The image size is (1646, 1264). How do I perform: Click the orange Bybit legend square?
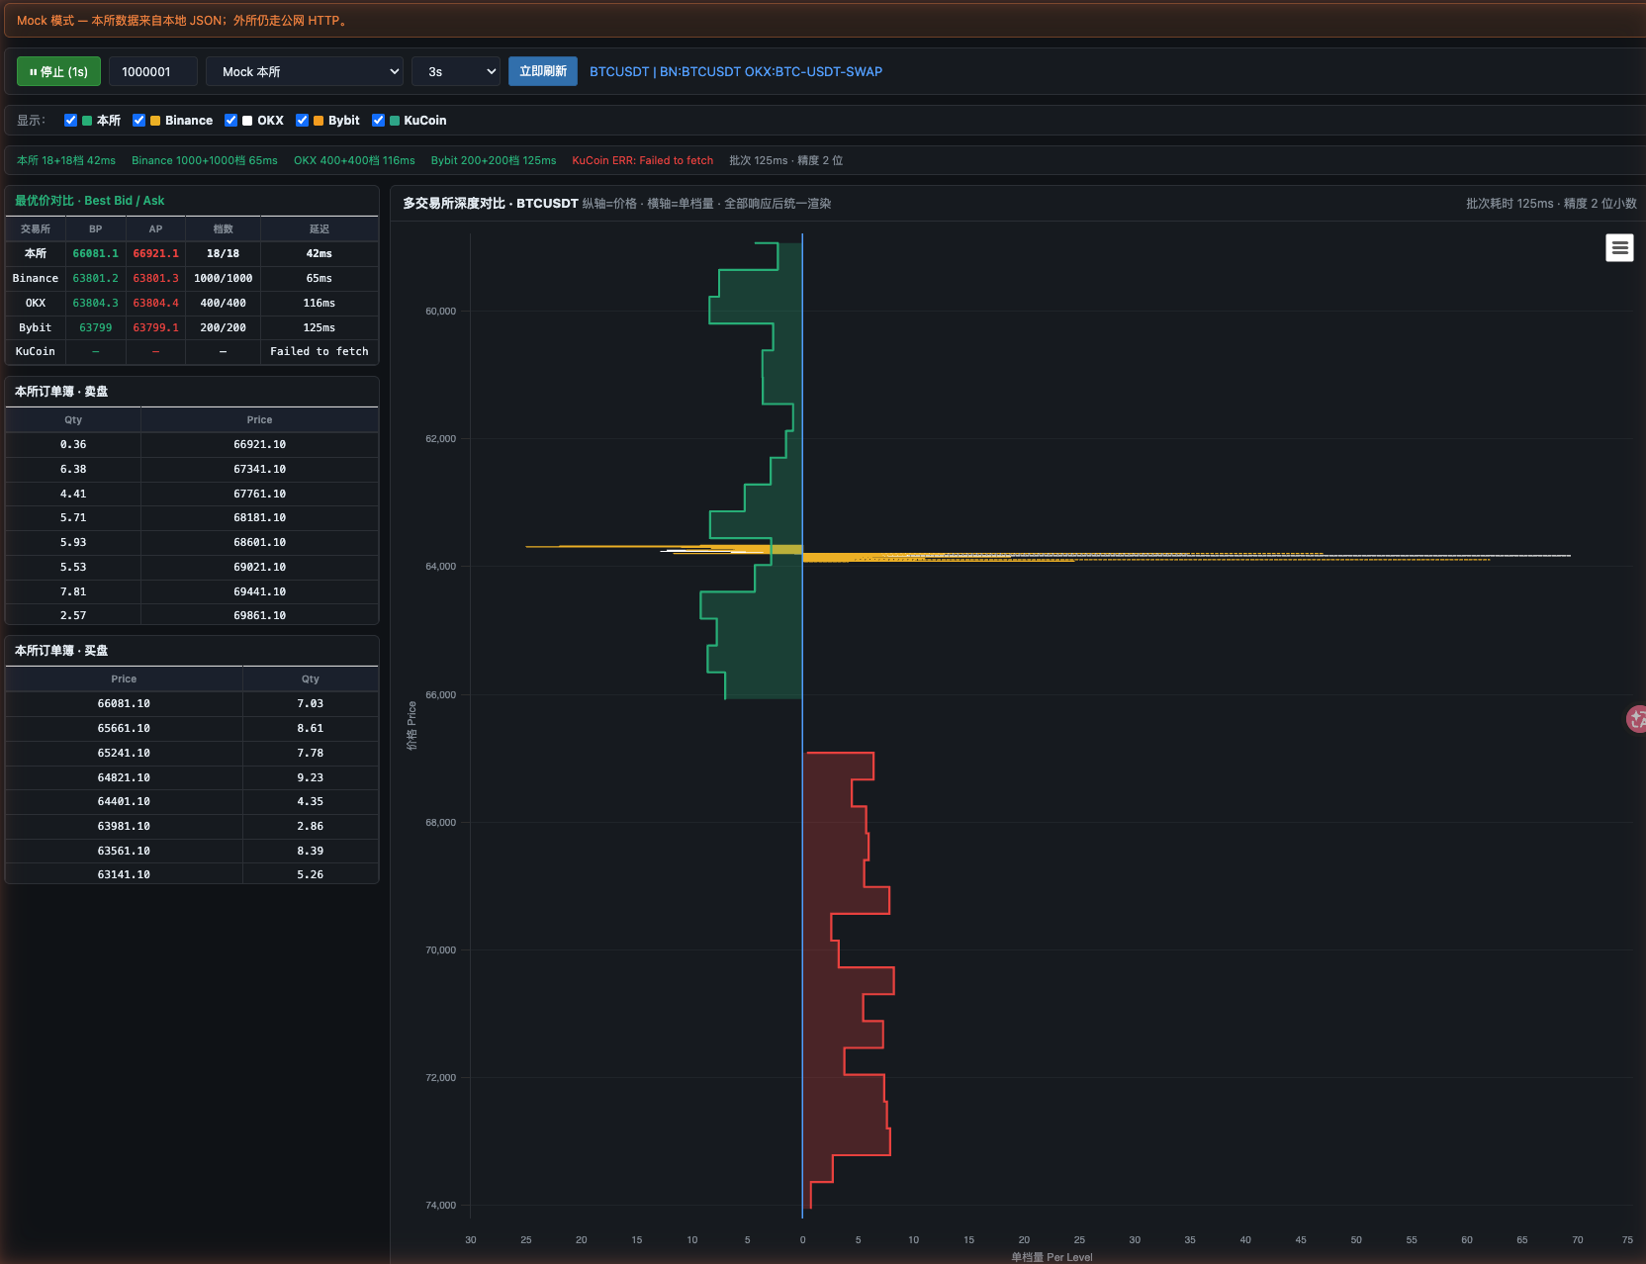coord(319,121)
